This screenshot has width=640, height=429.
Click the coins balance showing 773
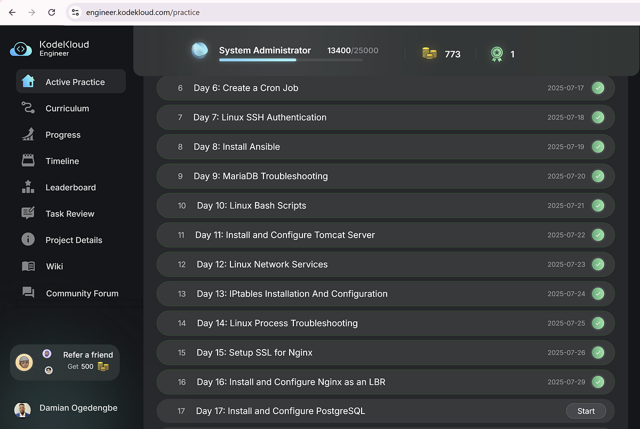point(441,54)
